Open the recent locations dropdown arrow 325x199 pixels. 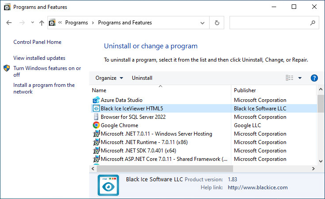point(32,22)
